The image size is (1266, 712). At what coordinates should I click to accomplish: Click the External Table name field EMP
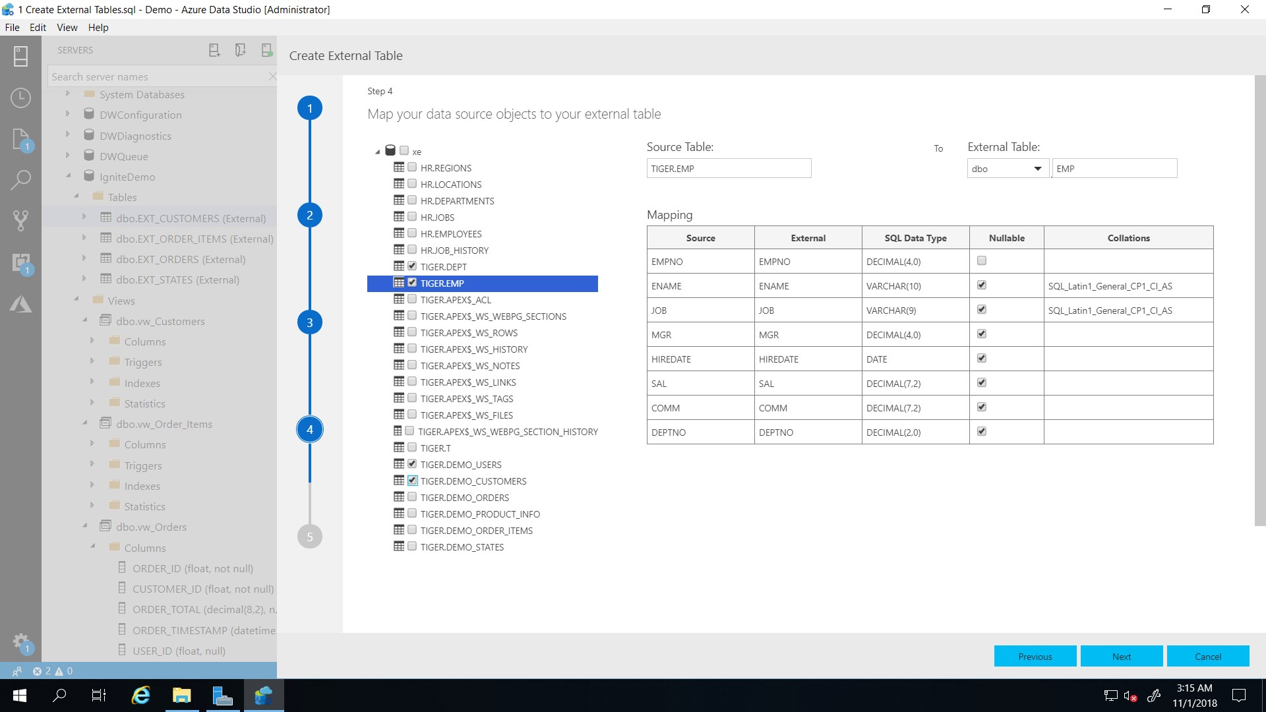(1114, 169)
